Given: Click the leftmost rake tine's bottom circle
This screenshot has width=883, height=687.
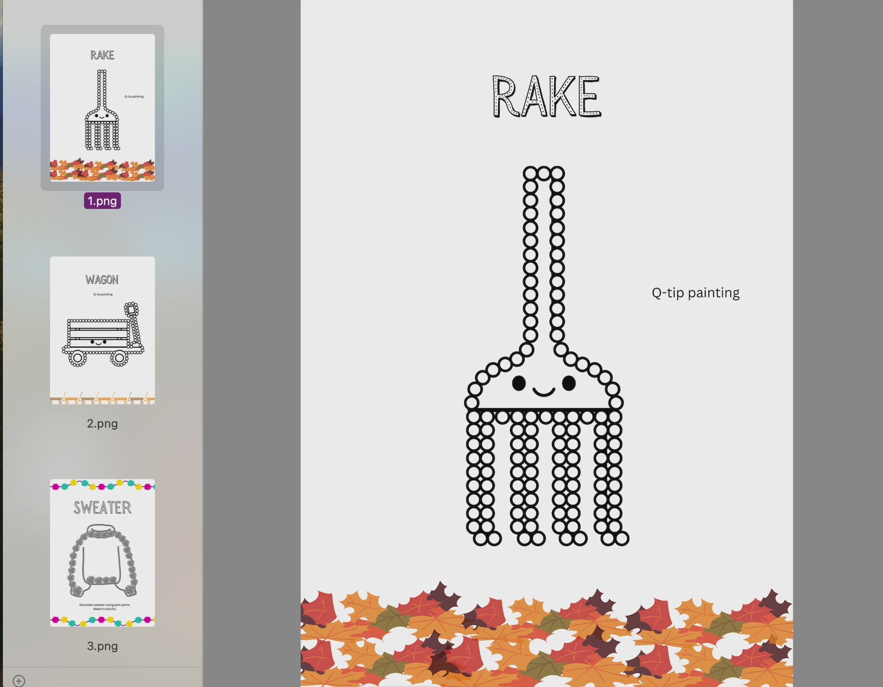Looking at the screenshot, I should pos(480,538).
